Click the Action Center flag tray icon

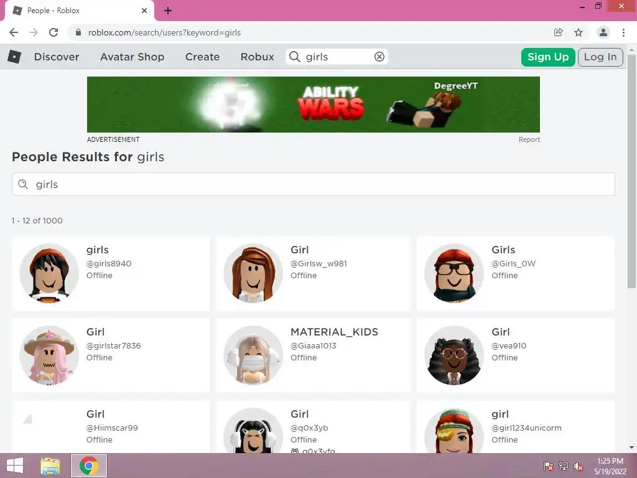pyautogui.click(x=549, y=466)
